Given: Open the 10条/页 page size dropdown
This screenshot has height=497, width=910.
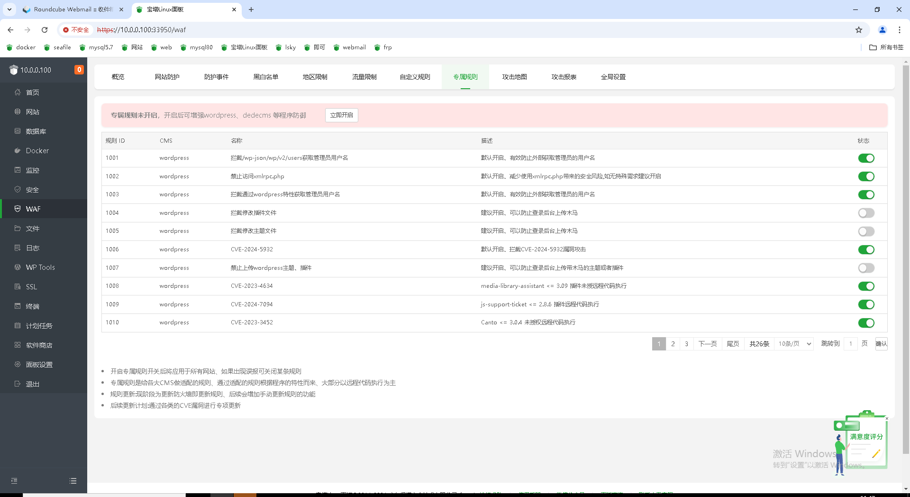Looking at the screenshot, I should pyautogui.click(x=794, y=344).
